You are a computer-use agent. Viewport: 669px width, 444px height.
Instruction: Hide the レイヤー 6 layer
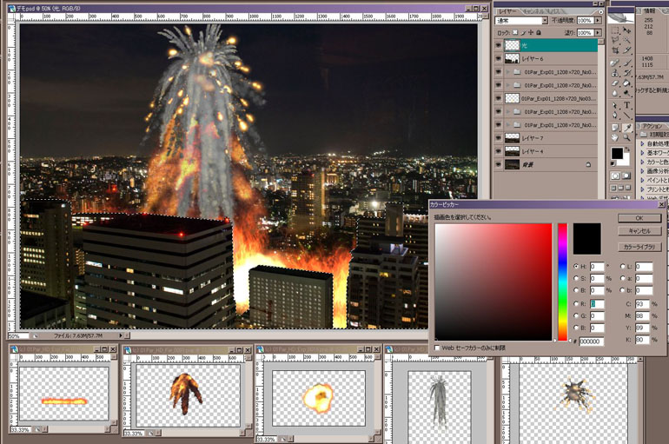coord(498,58)
